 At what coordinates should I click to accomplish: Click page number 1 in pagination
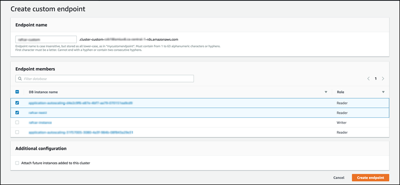[x=376, y=79]
